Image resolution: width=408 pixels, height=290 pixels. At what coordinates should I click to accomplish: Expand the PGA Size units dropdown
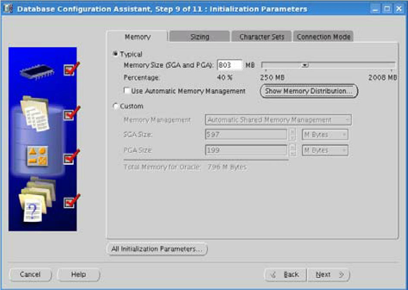tap(325, 150)
